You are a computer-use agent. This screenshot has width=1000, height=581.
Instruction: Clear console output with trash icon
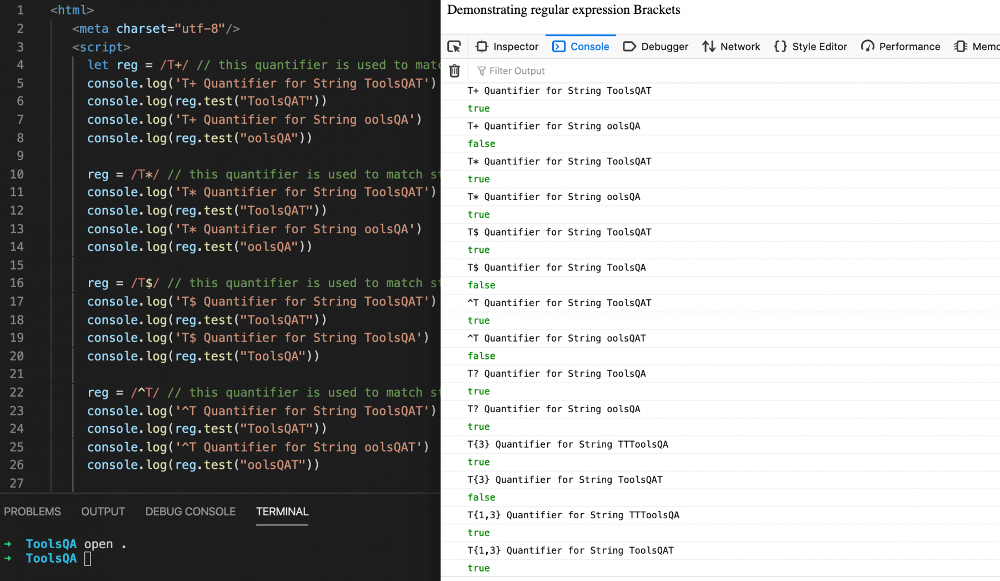(x=454, y=71)
